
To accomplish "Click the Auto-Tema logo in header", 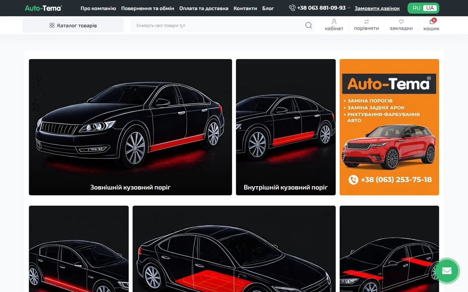I will pyautogui.click(x=43, y=8).
